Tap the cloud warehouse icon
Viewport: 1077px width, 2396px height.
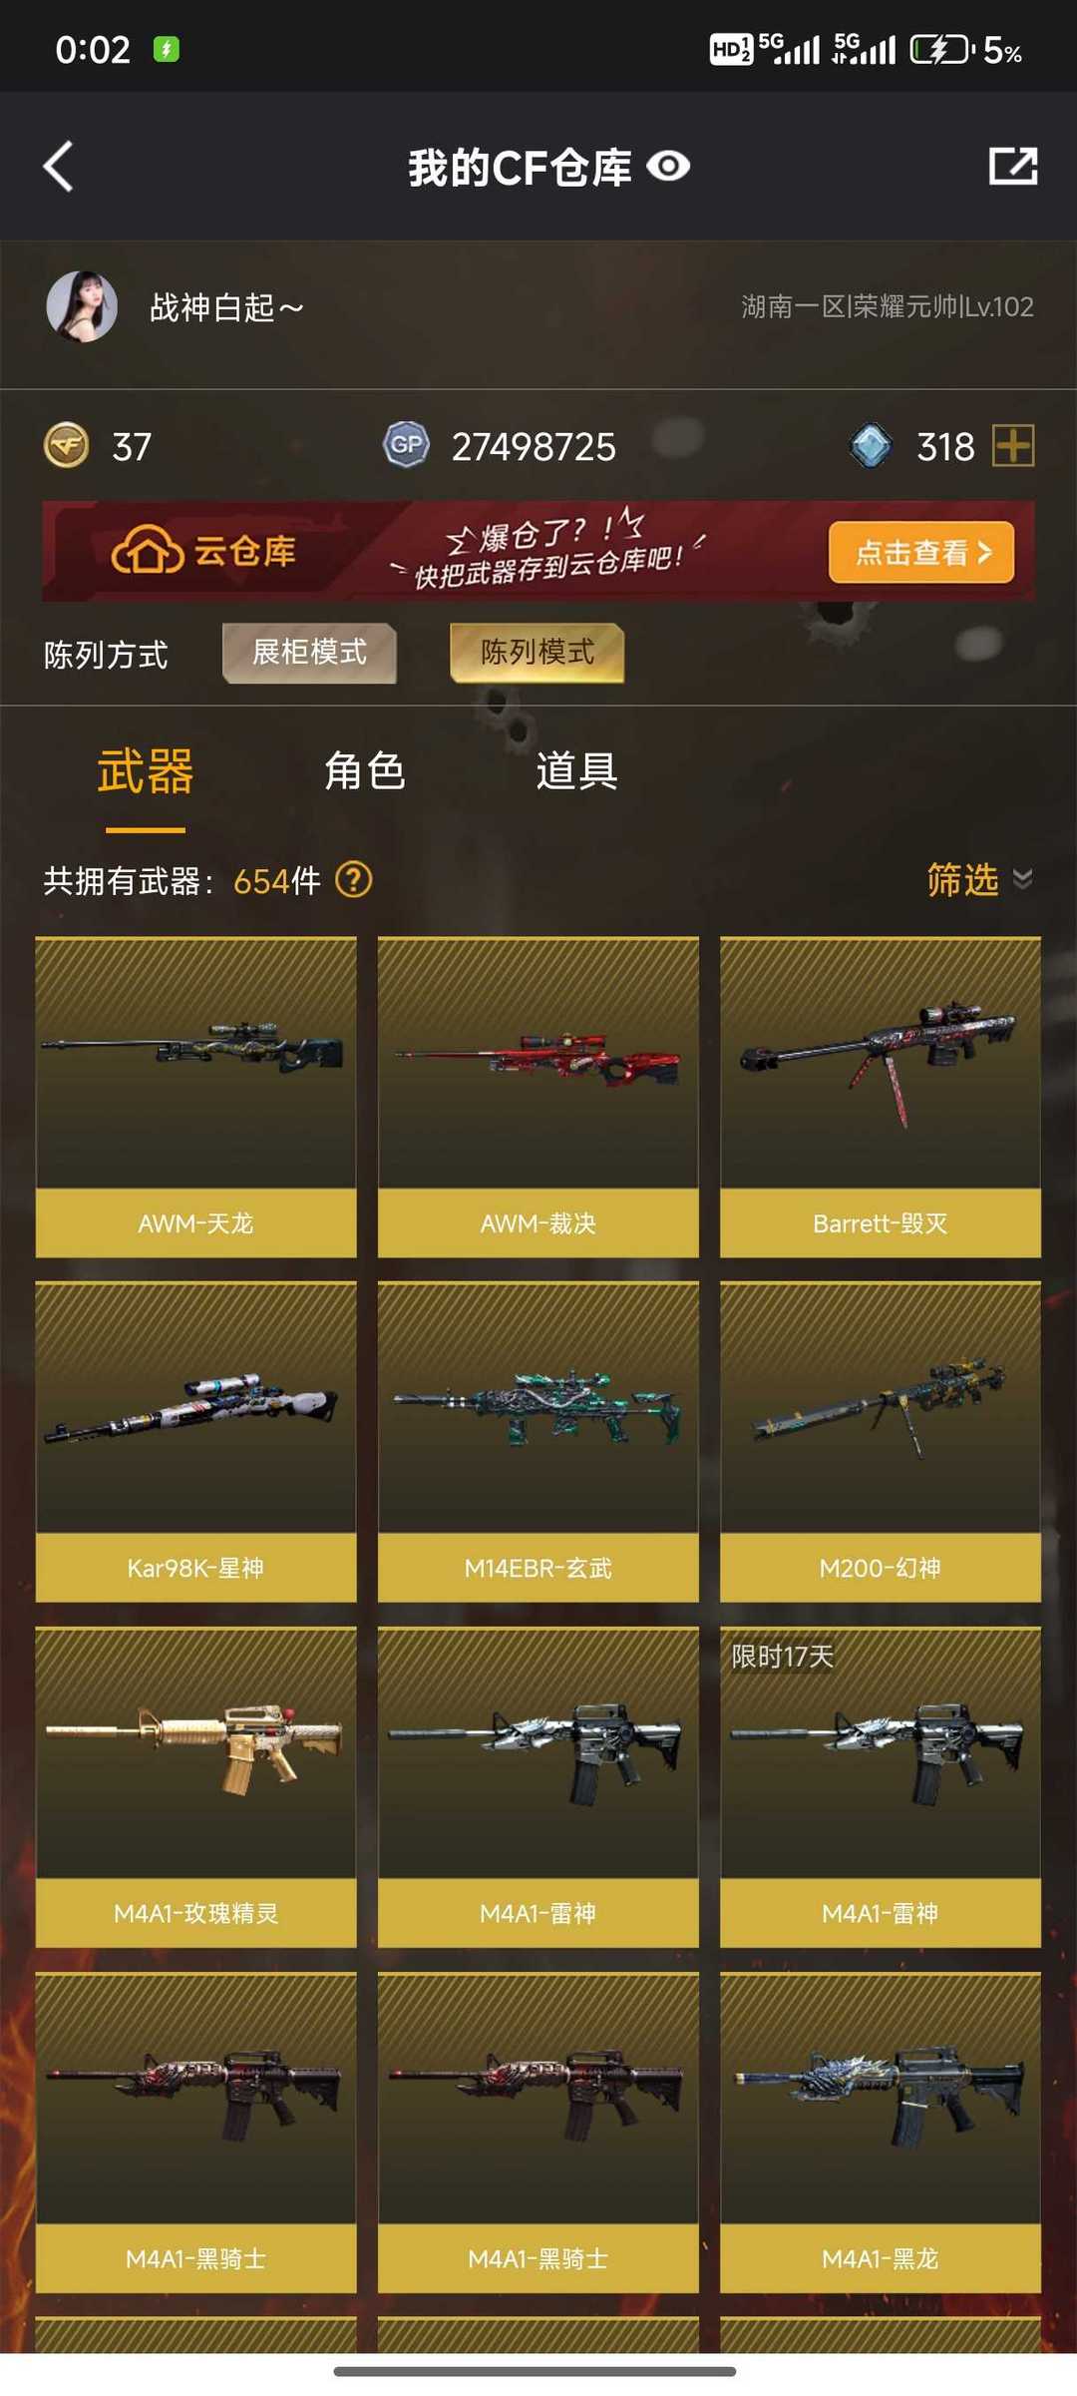(147, 550)
